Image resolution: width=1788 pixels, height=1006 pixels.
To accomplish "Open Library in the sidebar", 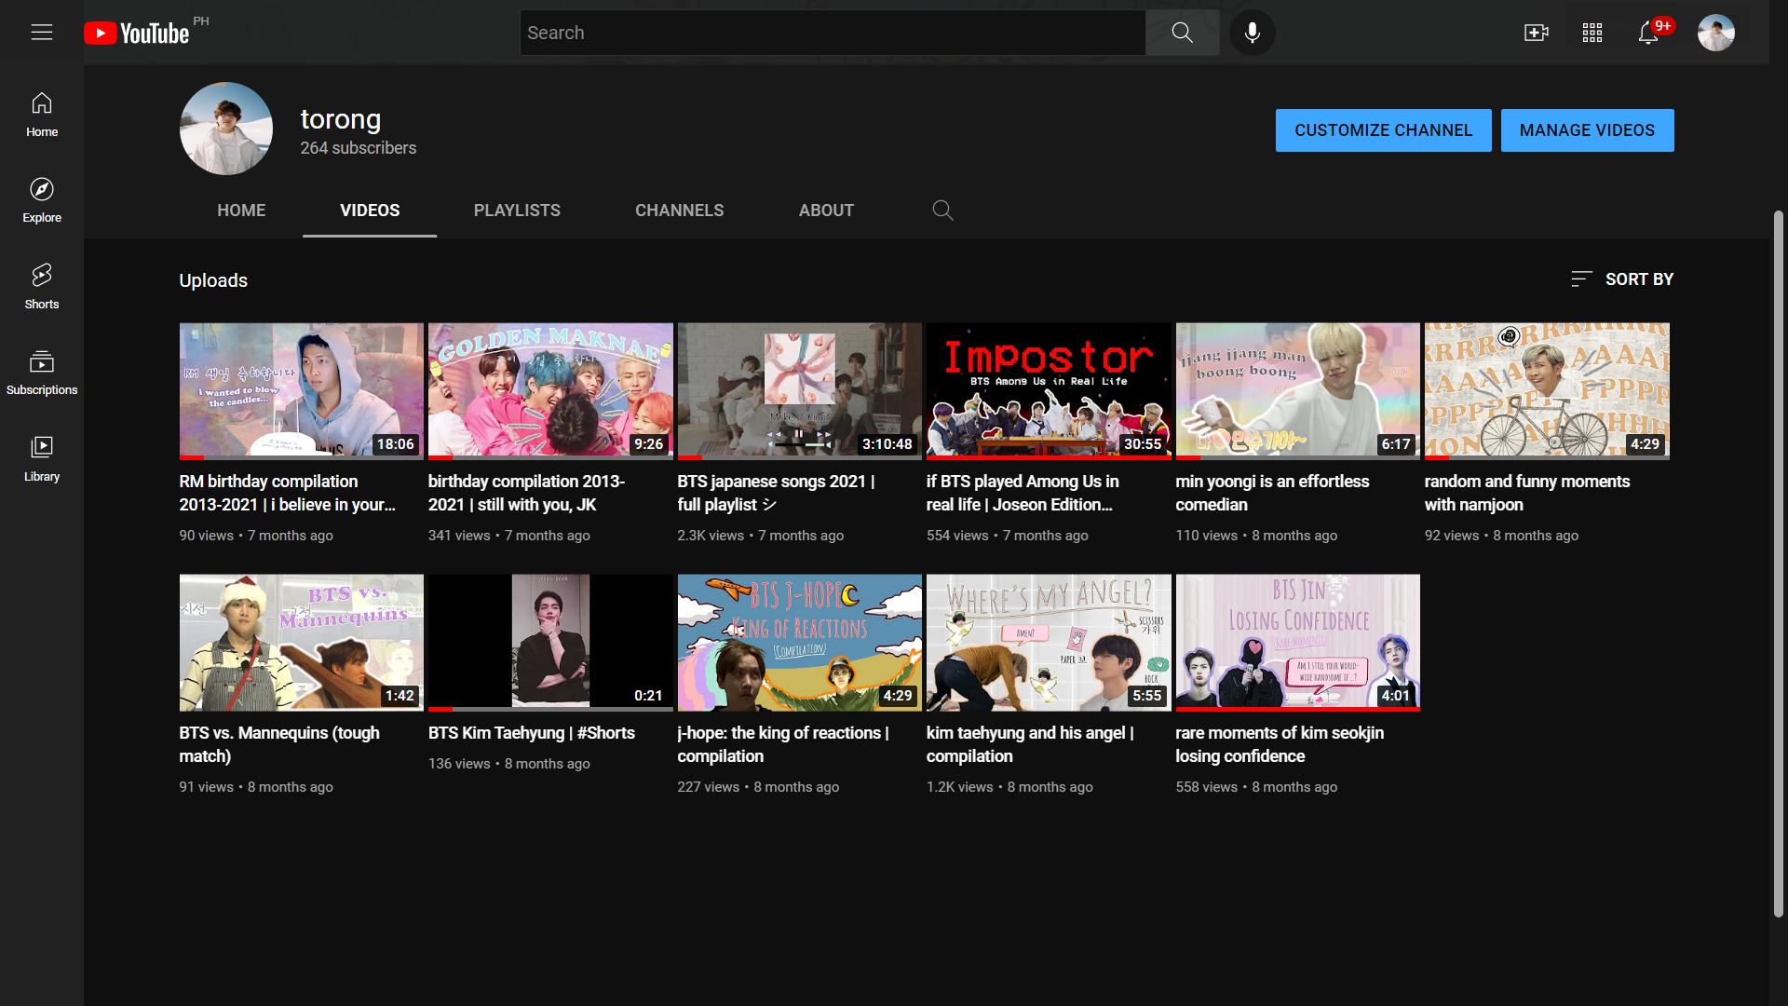I will tap(42, 458).
